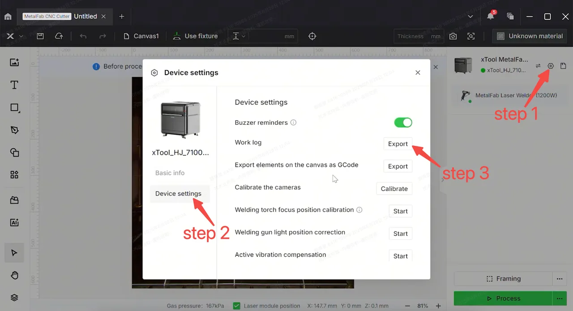Open the layers panel icon
Screen dimensions: 573x311
point(14,298)
